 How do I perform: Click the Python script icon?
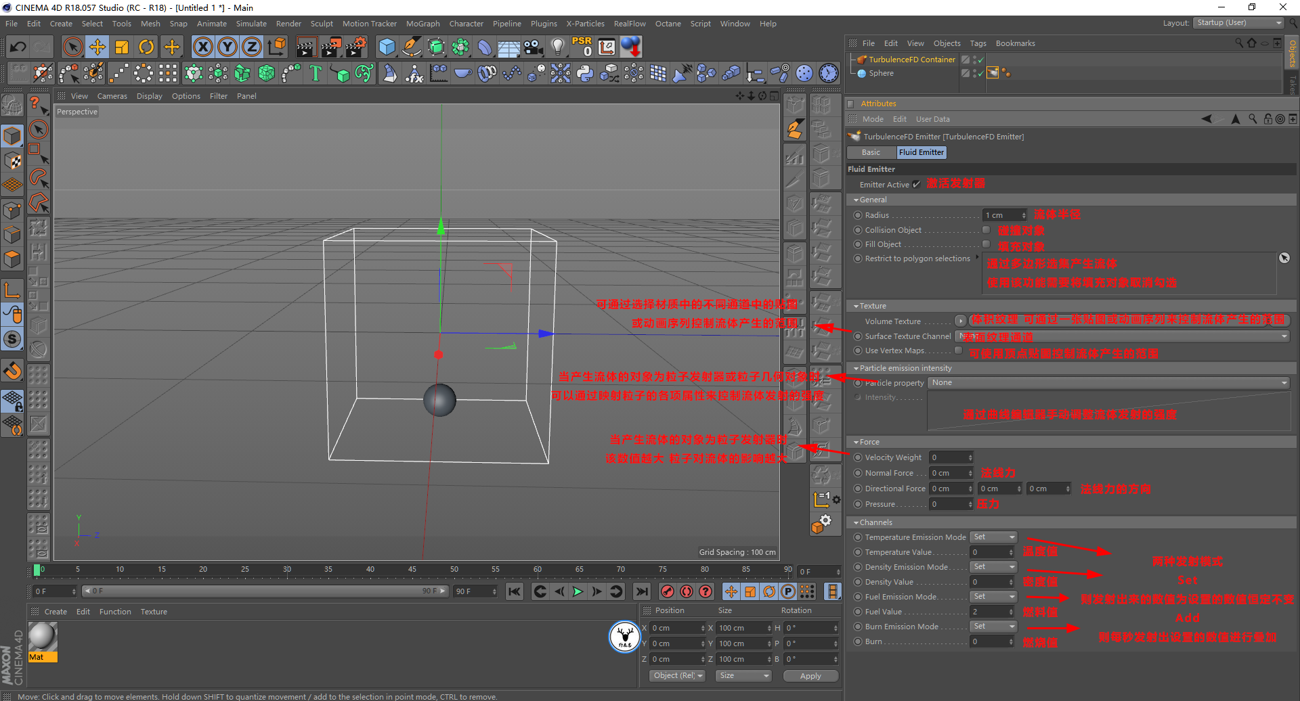(x=585, y=73)
